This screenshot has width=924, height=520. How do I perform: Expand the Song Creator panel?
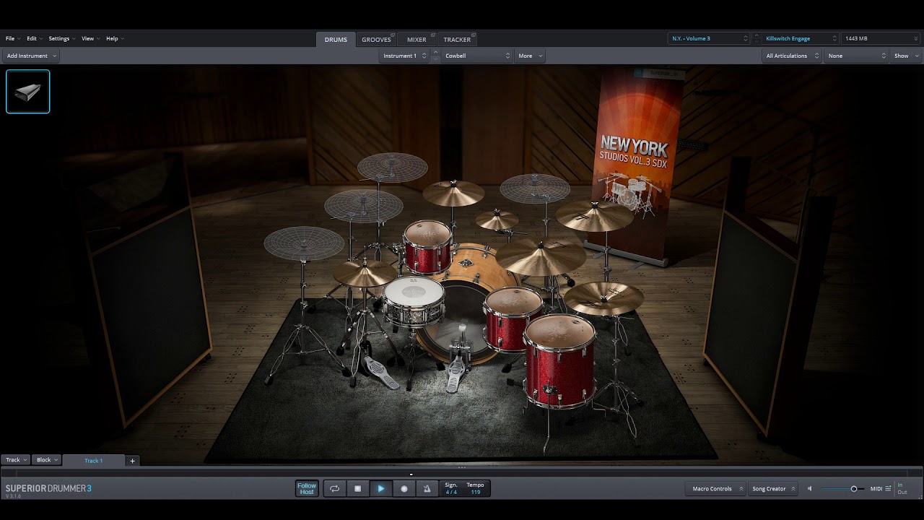coord(772,489)
